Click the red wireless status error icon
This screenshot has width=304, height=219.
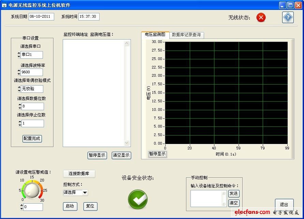tap(261, 17)
